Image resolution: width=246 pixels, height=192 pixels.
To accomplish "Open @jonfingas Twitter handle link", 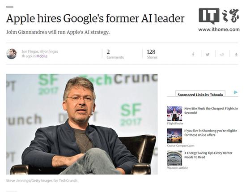I will click(x=49, y=51).
